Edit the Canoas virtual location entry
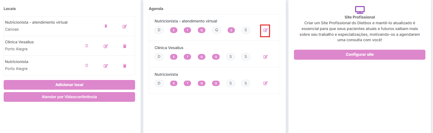The width and height of the screenshot is (433, 133). (x=124, y=26)
